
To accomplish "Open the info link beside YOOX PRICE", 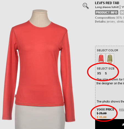I will click(122, 109).
